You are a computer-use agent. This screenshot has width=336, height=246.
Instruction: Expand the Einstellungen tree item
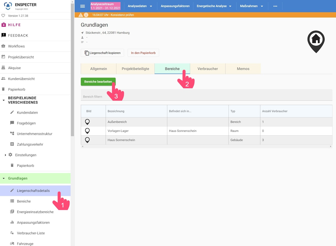pyautogui.click(x=6, y=155)
